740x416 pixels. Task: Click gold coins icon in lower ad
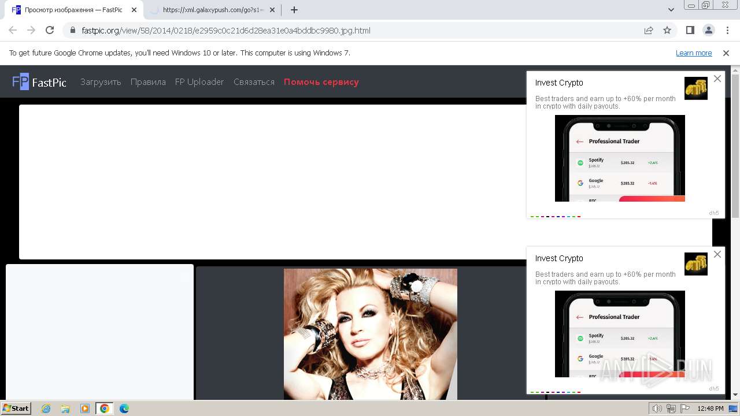pos(696,264)
